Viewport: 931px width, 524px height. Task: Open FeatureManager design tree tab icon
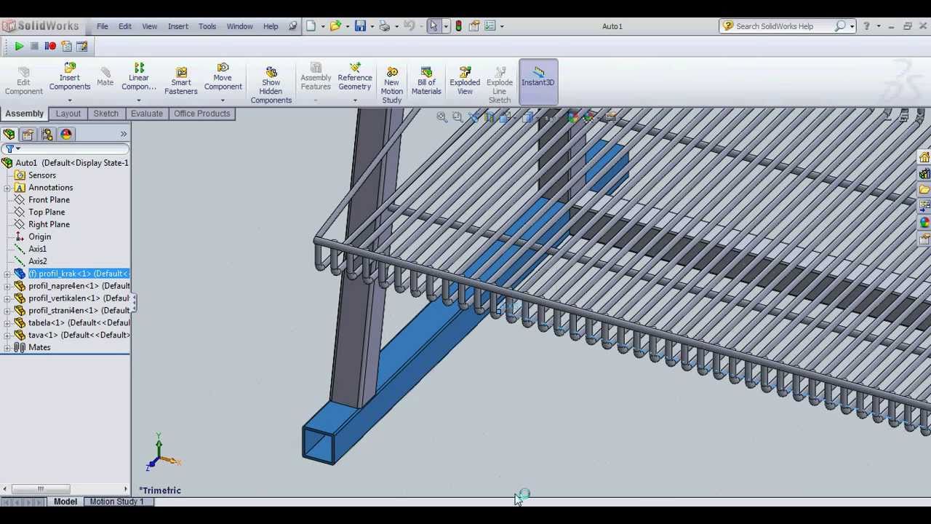coord(9,134)
